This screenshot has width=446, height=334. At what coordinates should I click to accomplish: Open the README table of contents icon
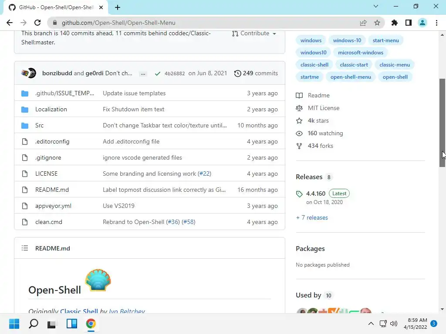pos(25,248)
